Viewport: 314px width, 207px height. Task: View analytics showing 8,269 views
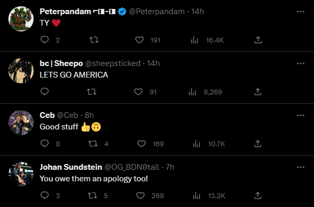[x=205, y=92]
